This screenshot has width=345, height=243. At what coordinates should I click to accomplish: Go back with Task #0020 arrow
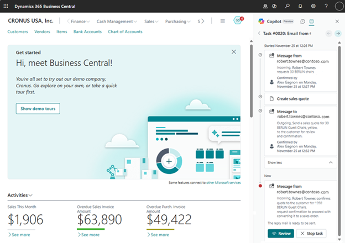tap(259, 34)
